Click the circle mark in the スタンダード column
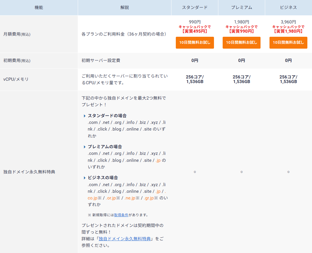The height and width of the screenshot is (253, 312). click(195, 172)
